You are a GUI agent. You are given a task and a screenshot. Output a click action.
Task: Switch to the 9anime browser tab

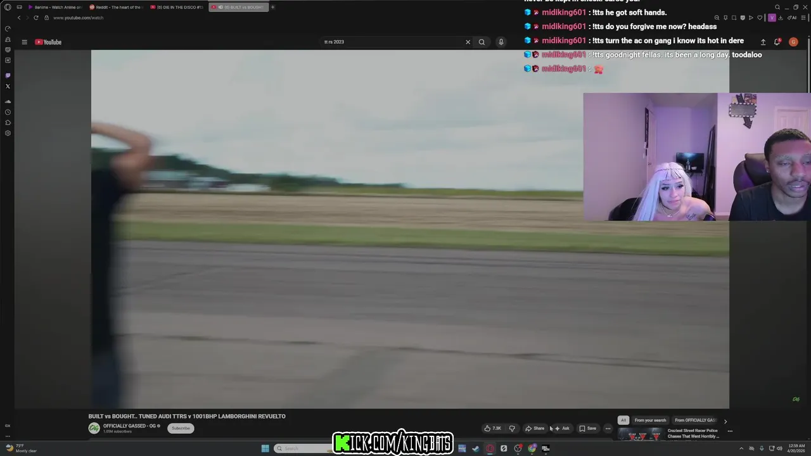coord(54,7)
